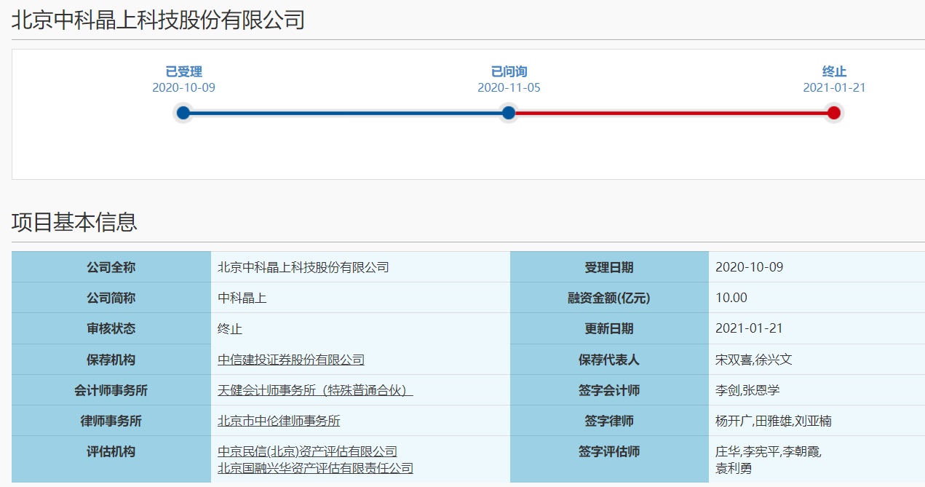
Task: Open the 北京市中伦律师事务所 law firm link
Action: coord(280,420)
